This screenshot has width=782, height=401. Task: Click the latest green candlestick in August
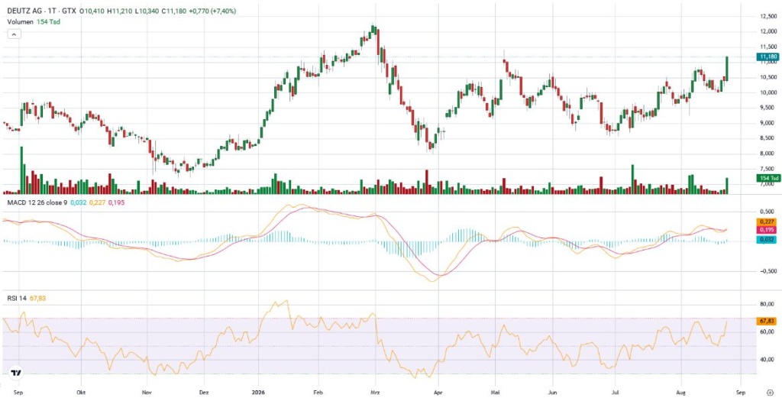pos(727,68)
